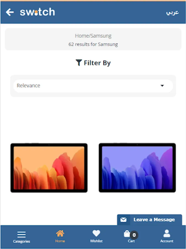Open Wishlist heart icon
The height and width of the screenshot is (249, 186).
coord(96,234)
